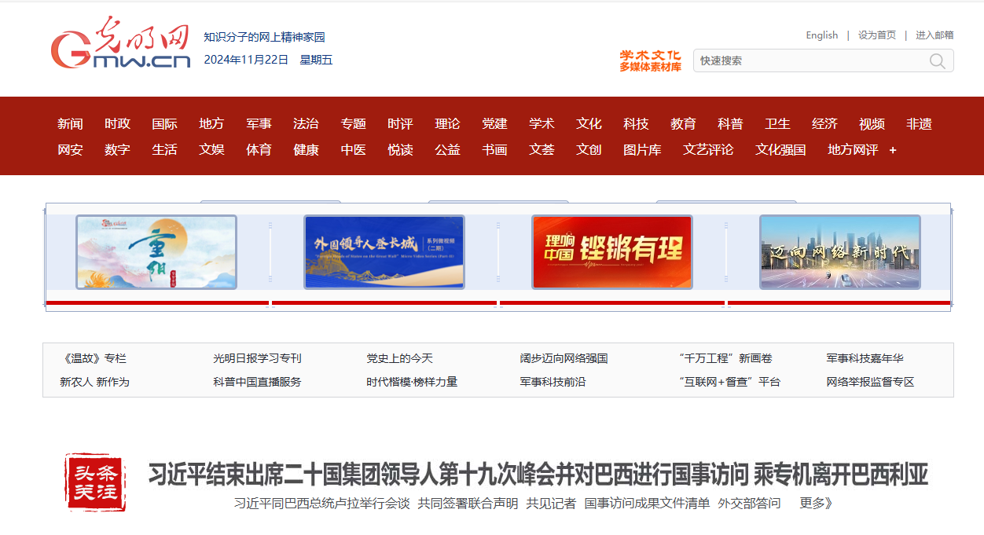This screenshot has height=535, width=984.
Task: Open the 新闻 navigation menu item
Action: tap(70, 124)
